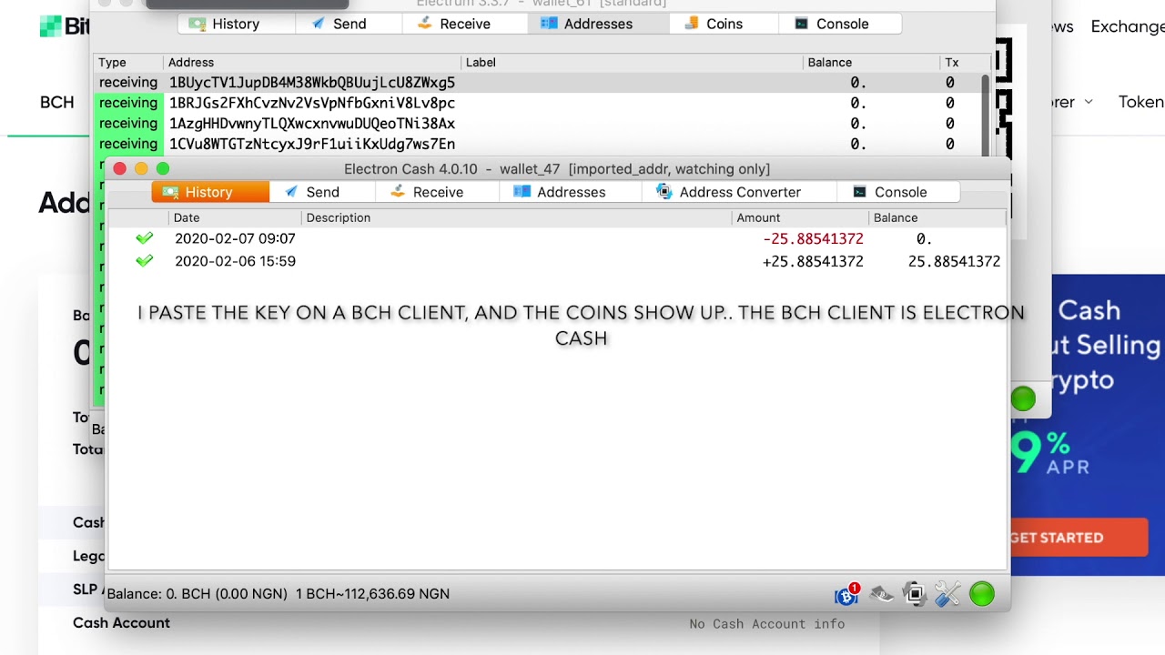Open the History tab in Electrum window
1165x655 pixels.
[237, 24]
